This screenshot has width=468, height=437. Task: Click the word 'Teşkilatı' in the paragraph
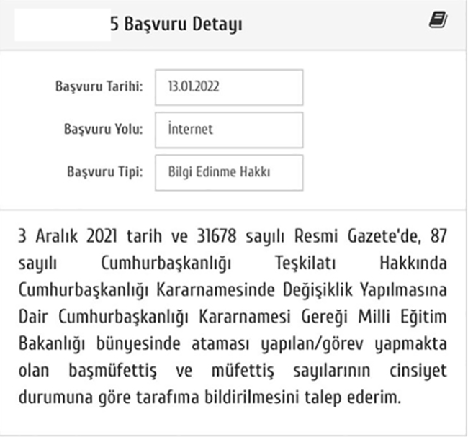[305, 263]
